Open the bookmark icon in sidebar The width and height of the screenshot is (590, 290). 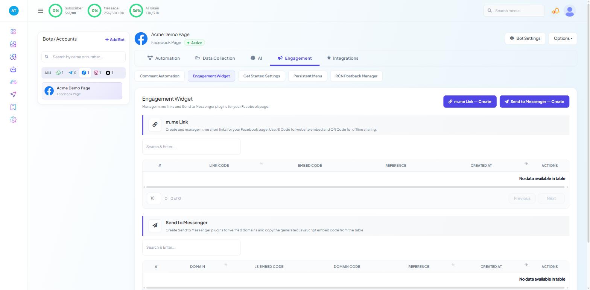point(13,107)
